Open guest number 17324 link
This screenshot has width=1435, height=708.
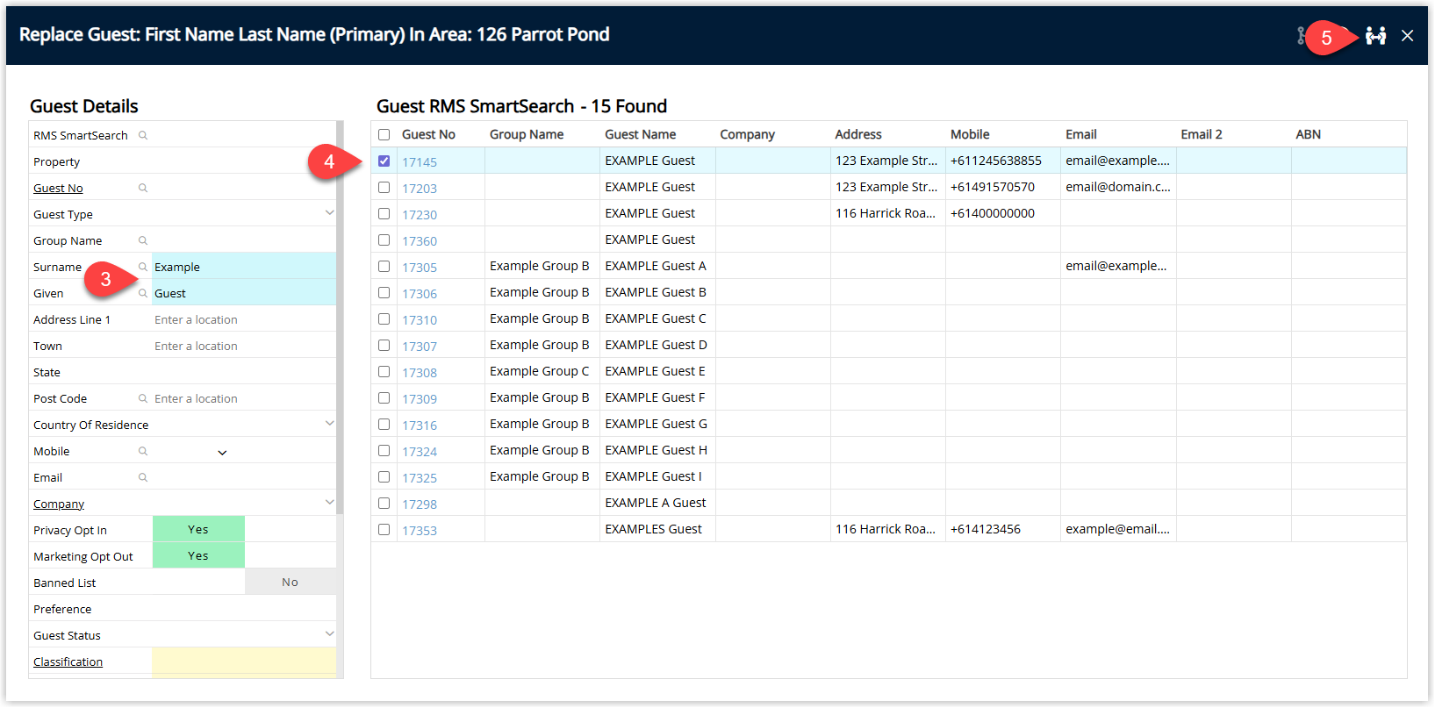coord(420,452)
